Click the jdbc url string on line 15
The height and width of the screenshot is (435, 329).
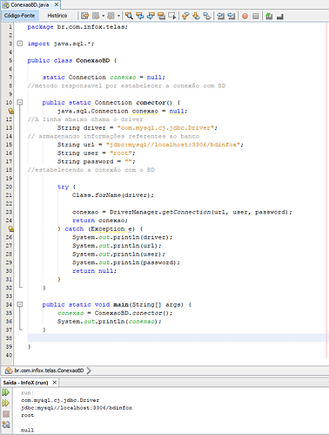pyautogui.click(x=173, y=145)
